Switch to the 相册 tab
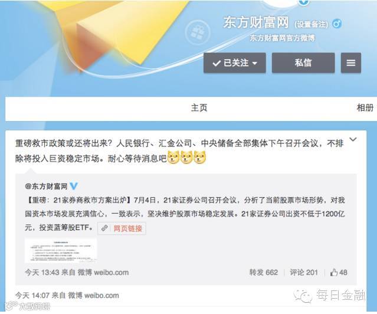Image resolution: width=377 pixels, height=314 pixels. pyautogui.click(x=365, y=107)
